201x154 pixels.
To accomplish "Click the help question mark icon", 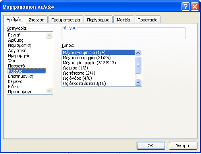I will pyautogui.click(x=186, y=6).
